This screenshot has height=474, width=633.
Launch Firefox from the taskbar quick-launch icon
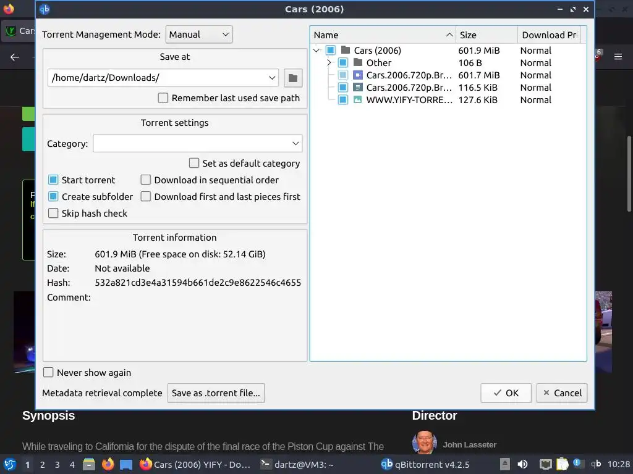[x=108, y=464]
